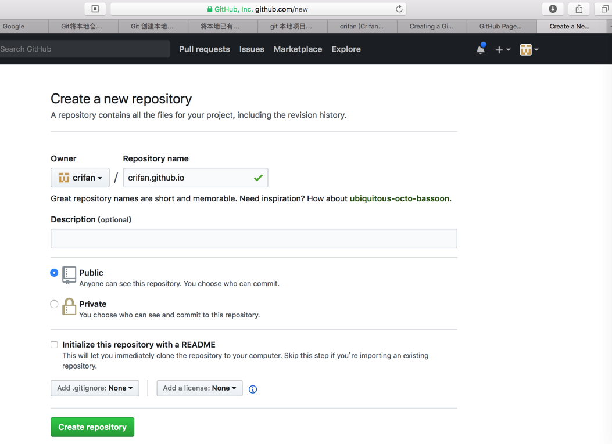Switch to the Git 创建本地... tab
The image size is (612, 444).
click(x=153, y=26)
